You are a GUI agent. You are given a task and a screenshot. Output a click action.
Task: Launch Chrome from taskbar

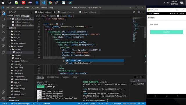(x=50, y=3)
